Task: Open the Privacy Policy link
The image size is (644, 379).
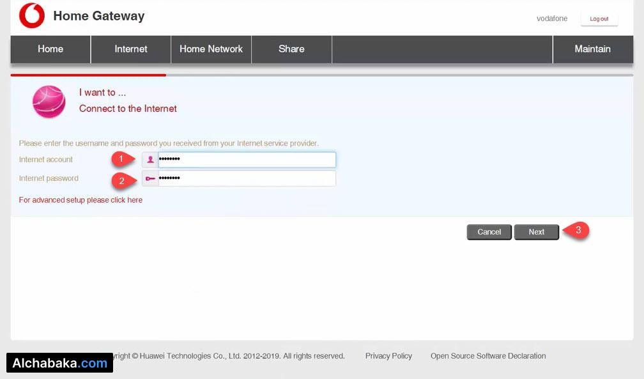Action: pyautogui.click(x=388, y=355)
